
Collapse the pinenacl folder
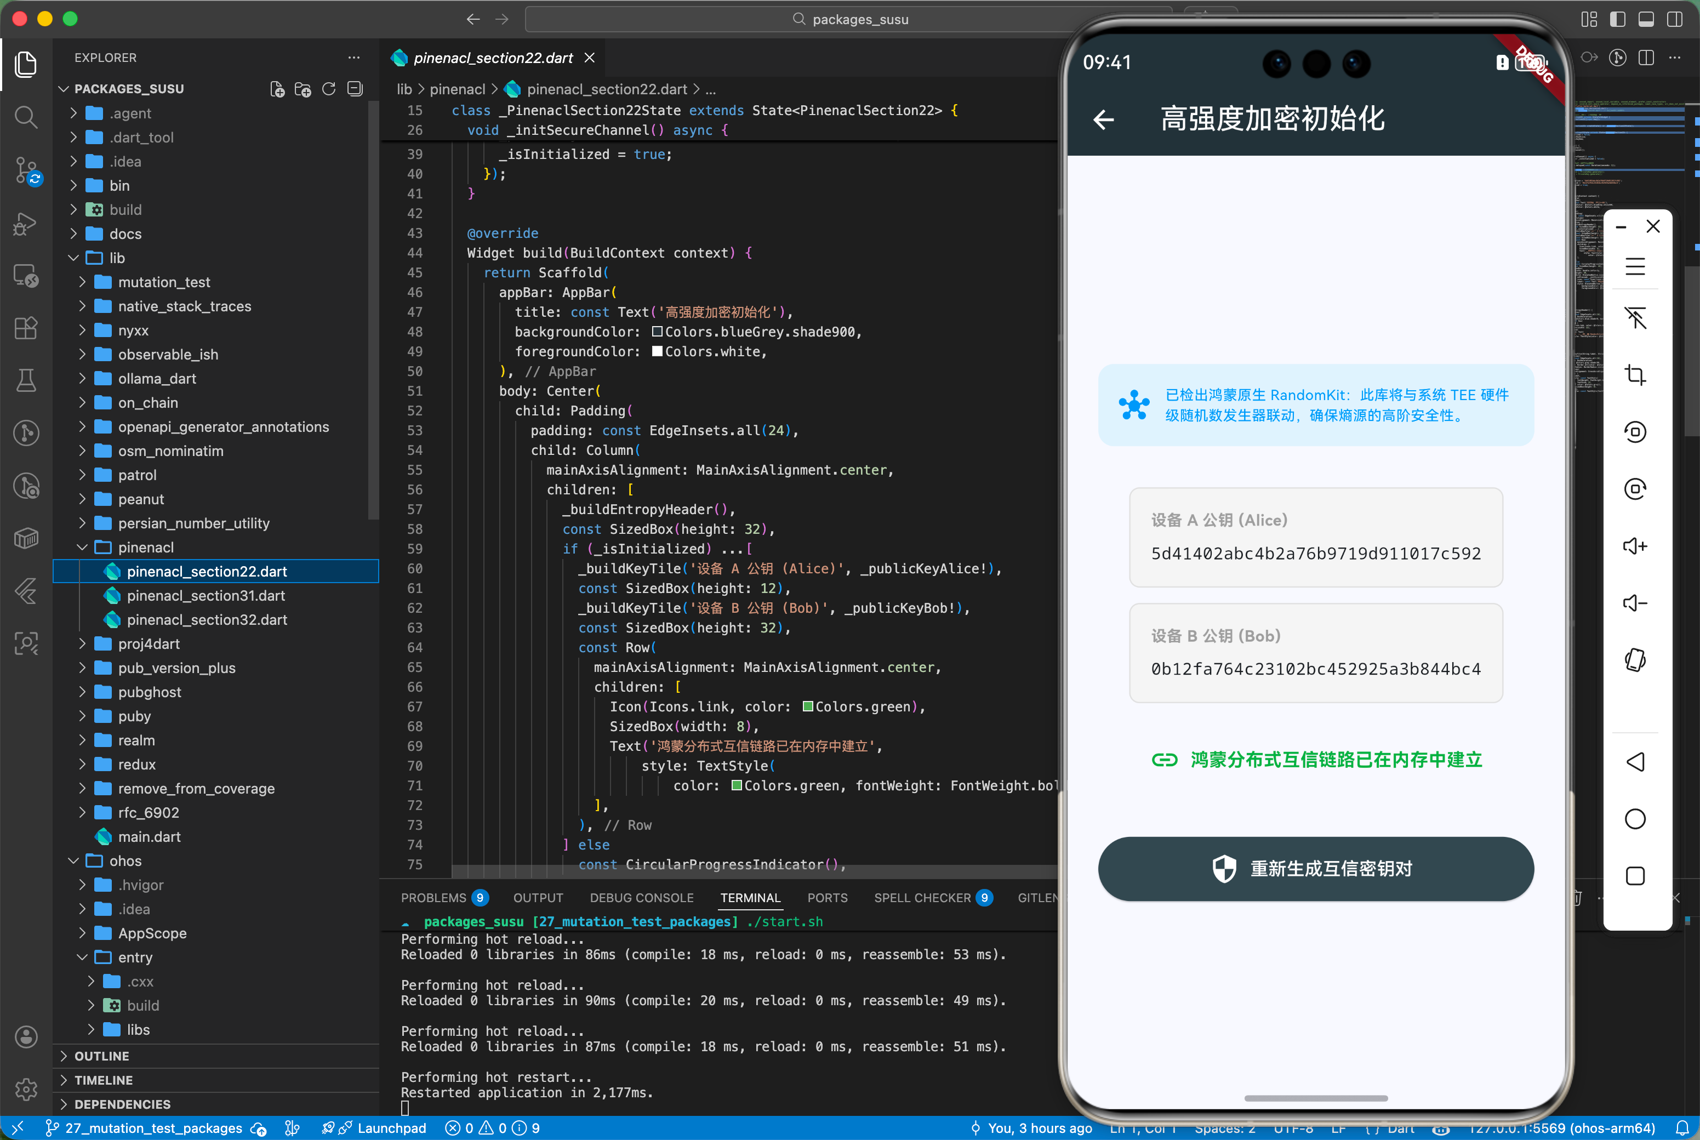[x=145, y=547]
